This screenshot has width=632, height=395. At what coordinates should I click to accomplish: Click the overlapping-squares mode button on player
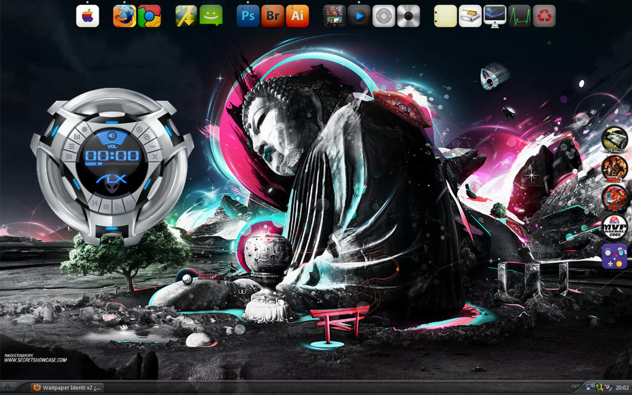tap(147, 137)
